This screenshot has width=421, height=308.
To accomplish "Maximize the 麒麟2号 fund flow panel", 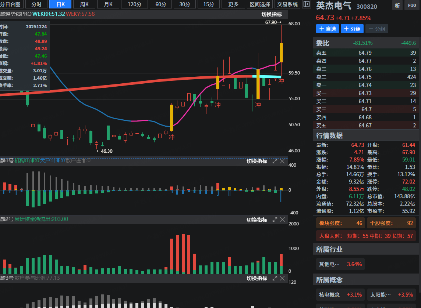I will point(275,220).
